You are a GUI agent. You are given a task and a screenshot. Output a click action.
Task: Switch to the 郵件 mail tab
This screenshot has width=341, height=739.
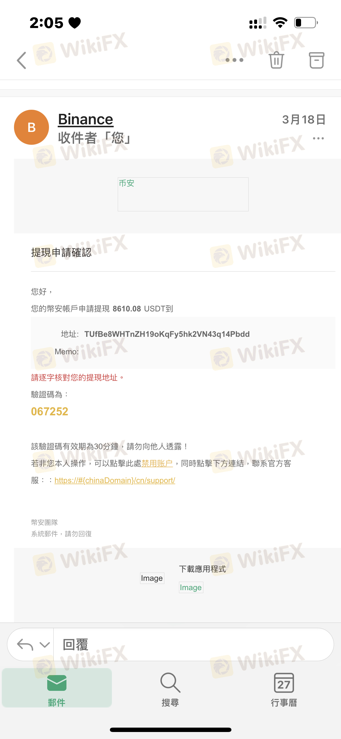point(57,688)
